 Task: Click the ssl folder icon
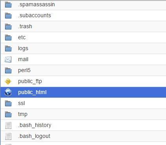coord(8,103)
